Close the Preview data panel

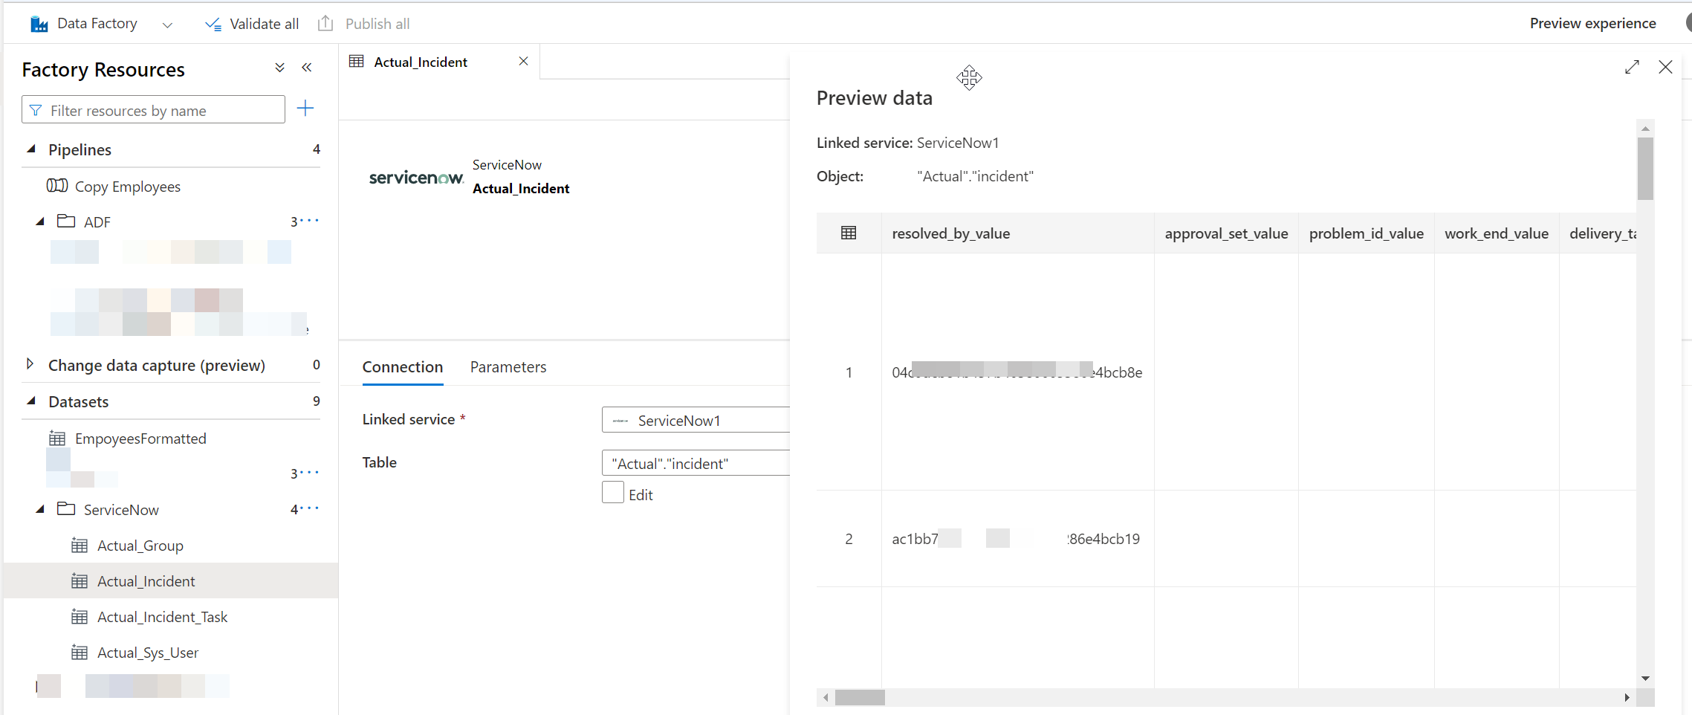(1665, 67)
